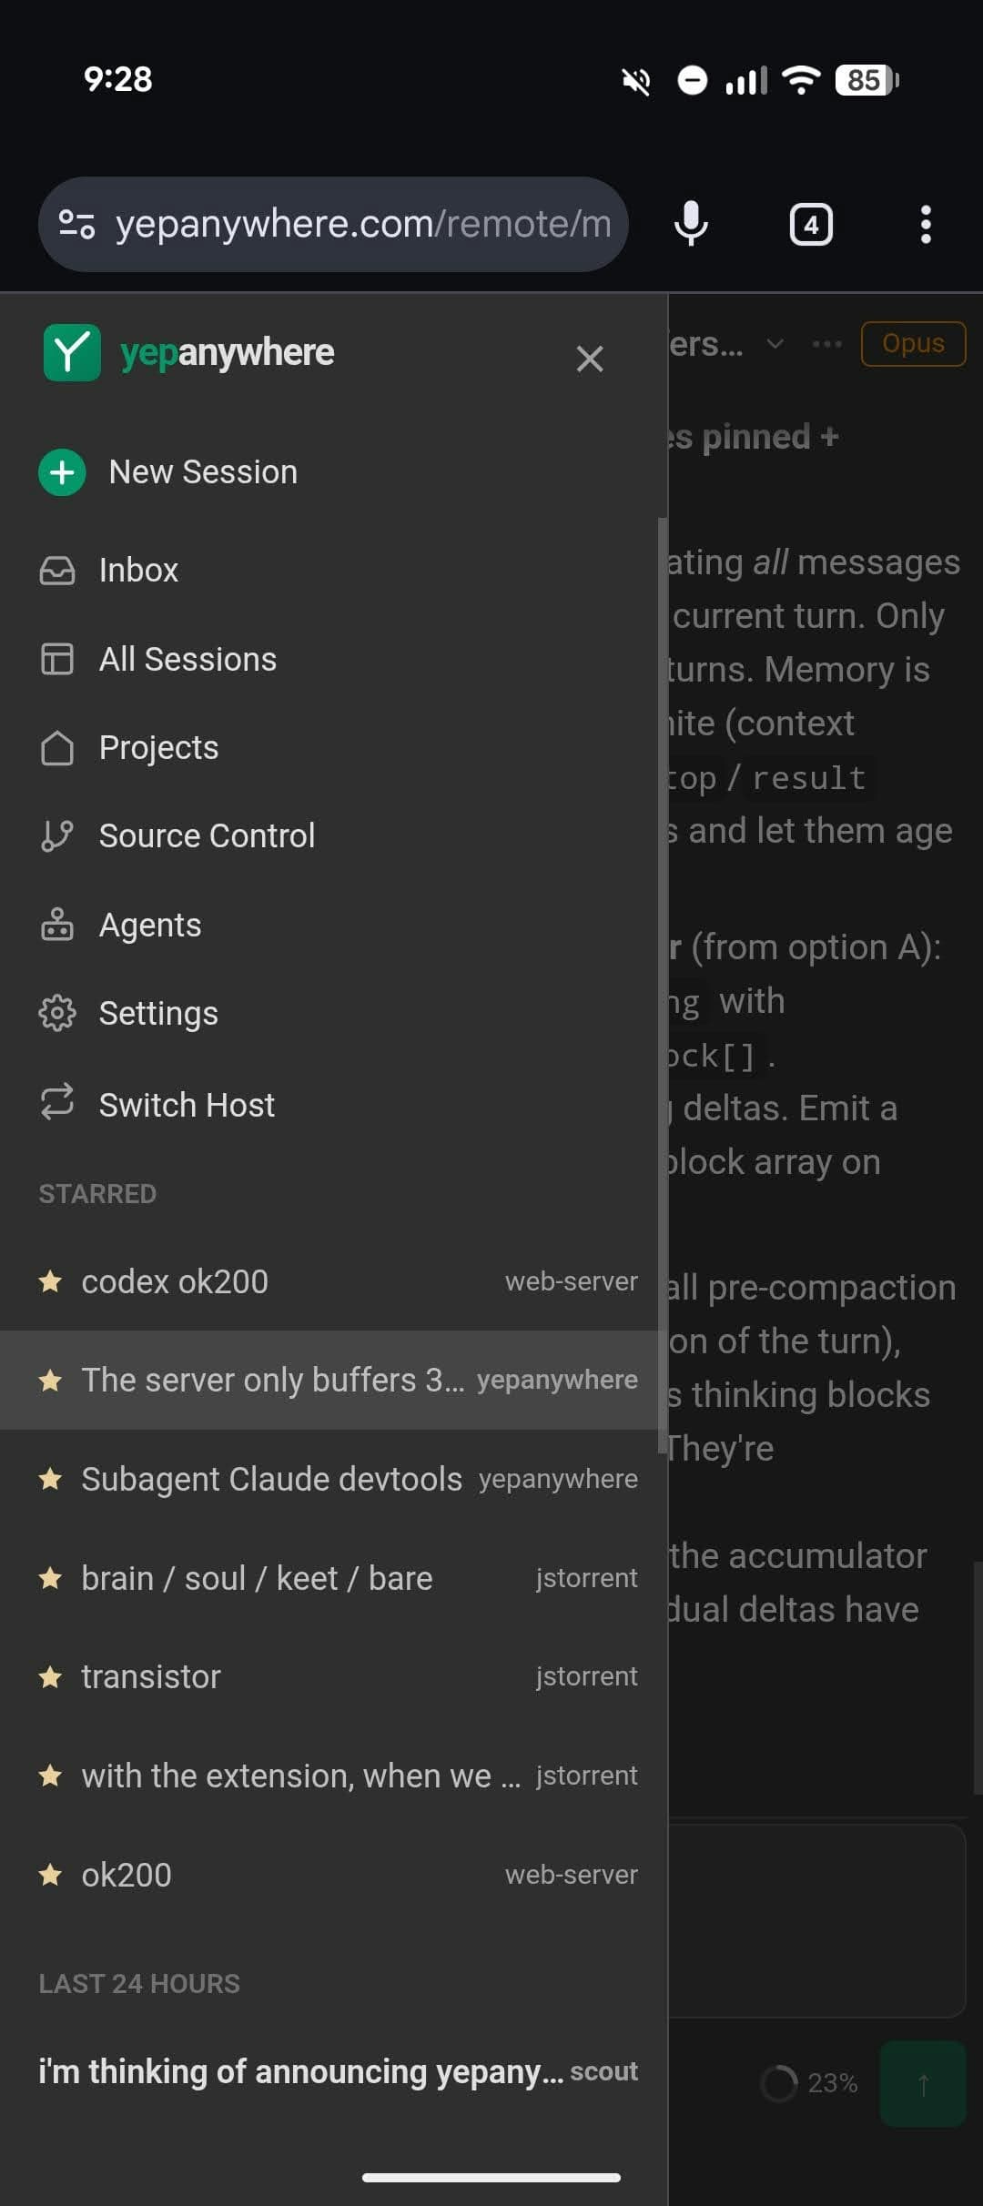Expand the session title chevron dropdown
The height and width of the screenshot is (2206, 983).
pos(776,345)
